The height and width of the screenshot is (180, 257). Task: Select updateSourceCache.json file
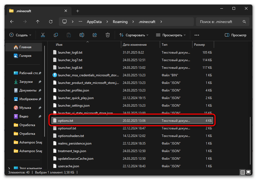(x=132, y=158)
